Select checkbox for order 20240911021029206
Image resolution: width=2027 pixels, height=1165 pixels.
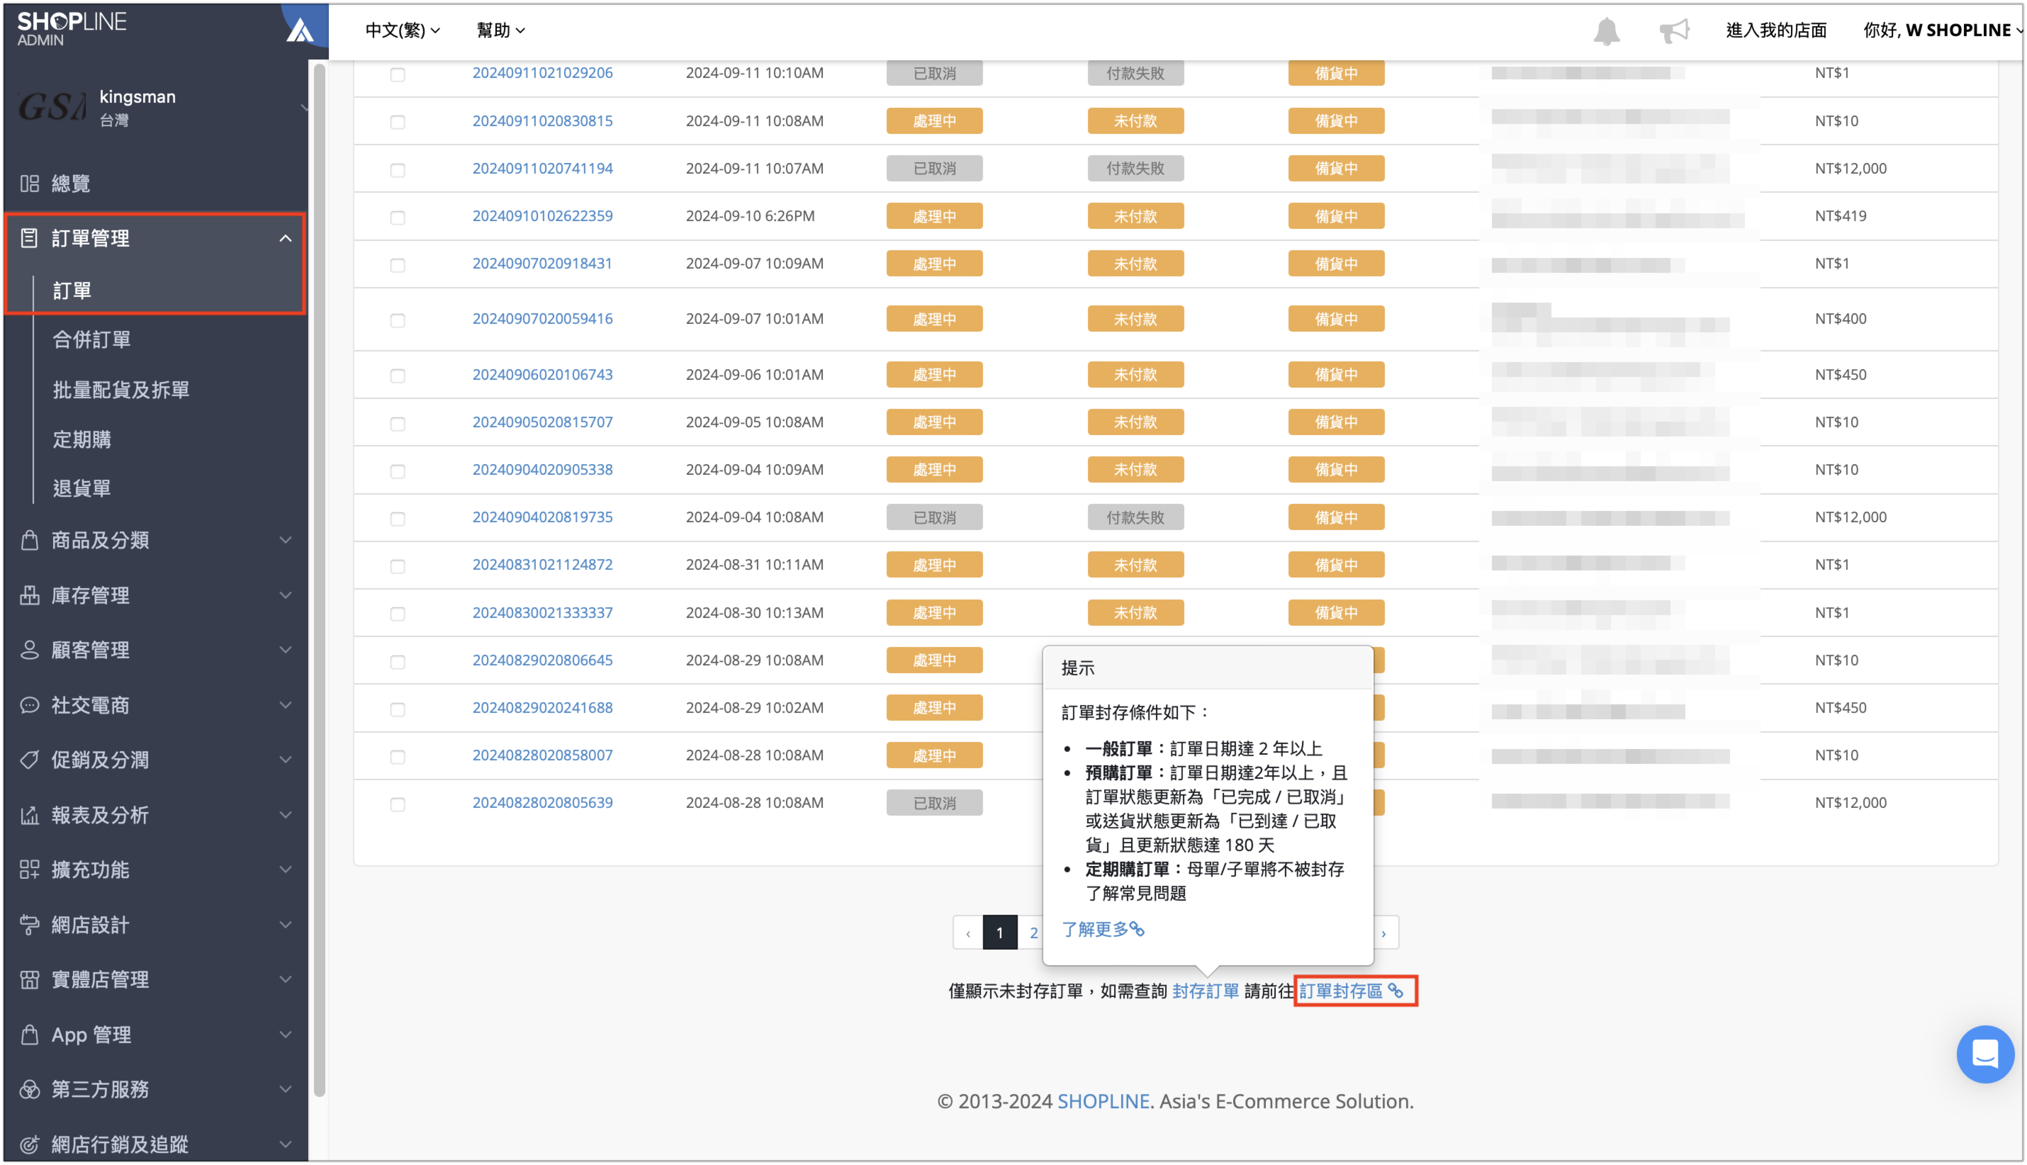pyautogui.click(x=398, y=74)
